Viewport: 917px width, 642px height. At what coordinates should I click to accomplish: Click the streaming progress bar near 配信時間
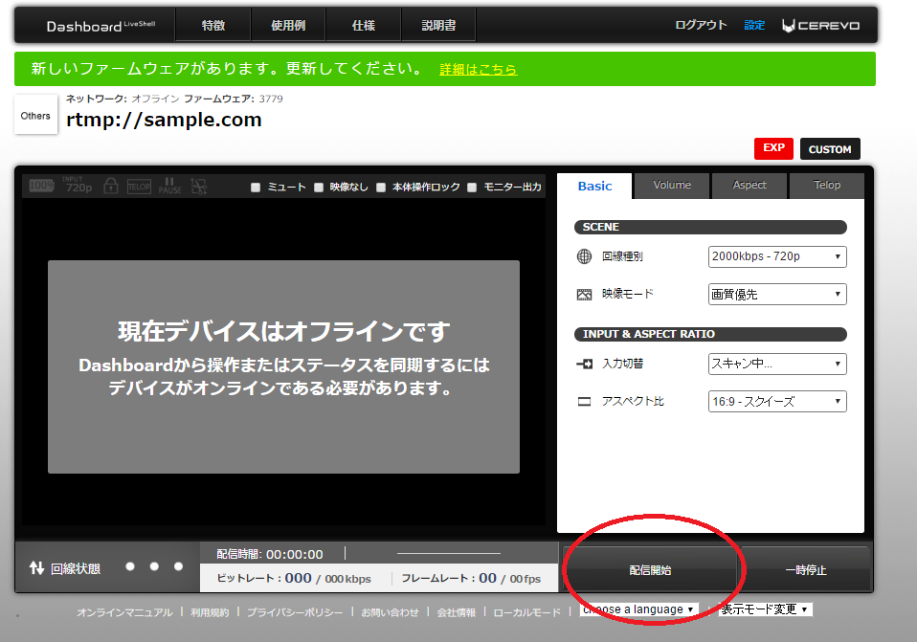[450, 552]
